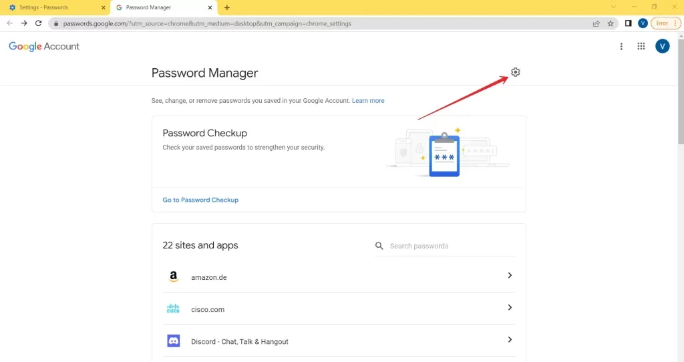This screenshot has height=362, width=684.
Task: Click the Cisco logo icon
Action: coord(173,309)
